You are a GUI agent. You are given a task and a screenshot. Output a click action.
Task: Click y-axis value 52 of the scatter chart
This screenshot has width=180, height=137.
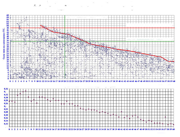click(7, 24)
